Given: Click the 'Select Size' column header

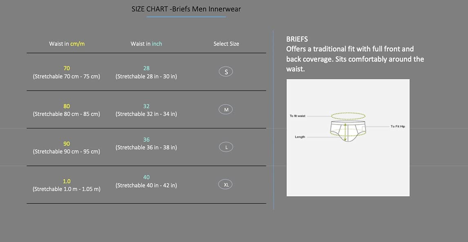Looking at the screenshot, I should click(226, 44).
